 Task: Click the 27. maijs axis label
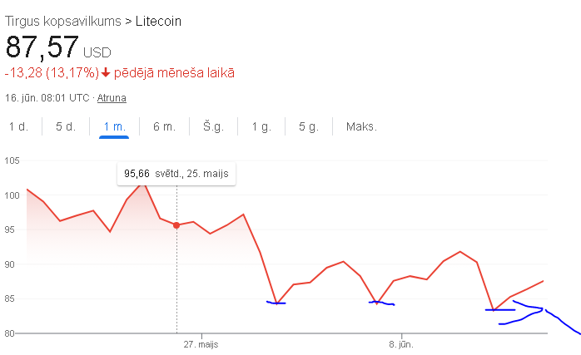pos(201,344)
